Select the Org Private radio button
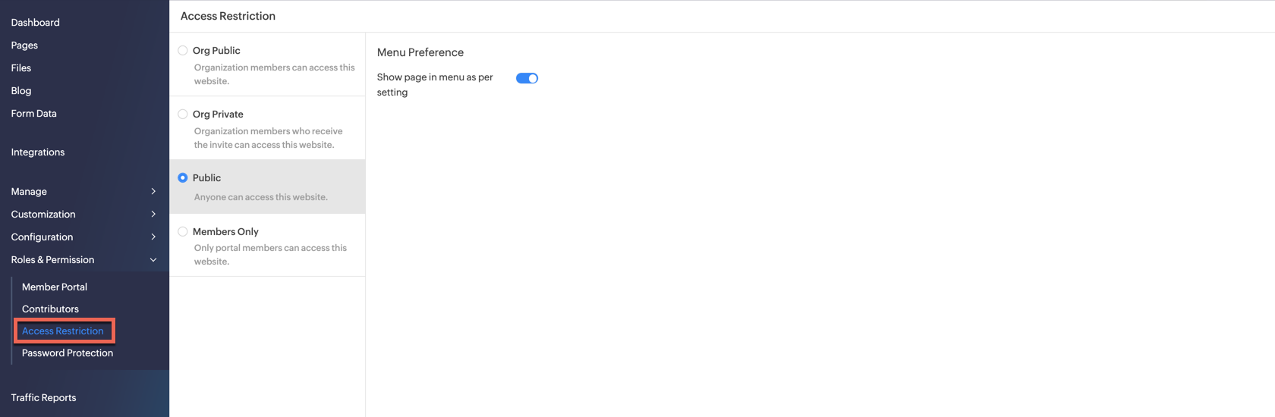 [x=183, y=114]
